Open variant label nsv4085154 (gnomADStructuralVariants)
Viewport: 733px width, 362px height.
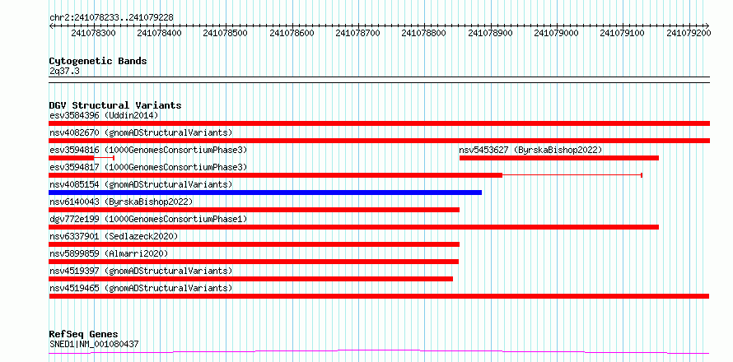(x=141, y=184)
